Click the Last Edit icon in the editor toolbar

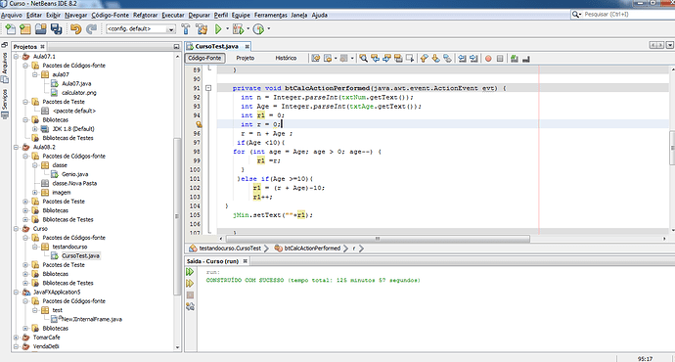[x=316, y=58]
